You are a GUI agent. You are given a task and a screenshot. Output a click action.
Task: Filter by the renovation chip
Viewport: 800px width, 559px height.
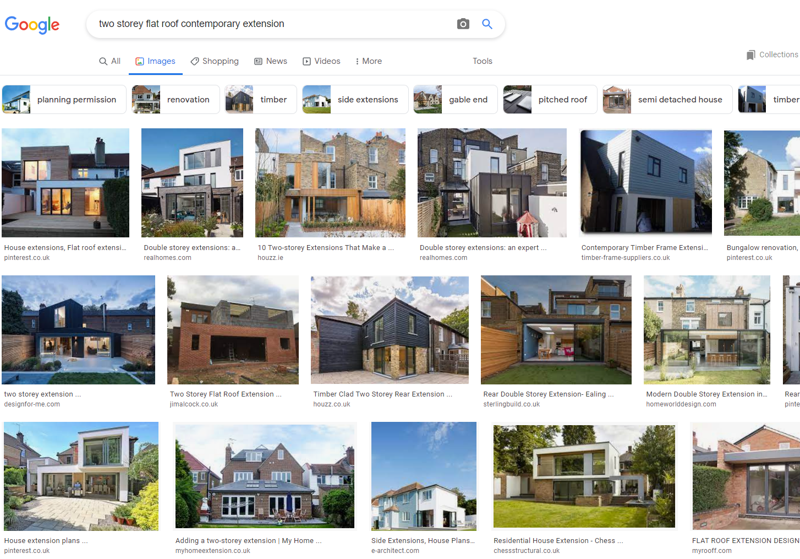(176, 100)
